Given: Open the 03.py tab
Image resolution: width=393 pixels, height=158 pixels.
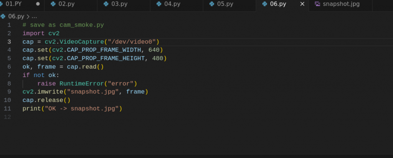Looking at the screenshot, I should tap(124, 4).
